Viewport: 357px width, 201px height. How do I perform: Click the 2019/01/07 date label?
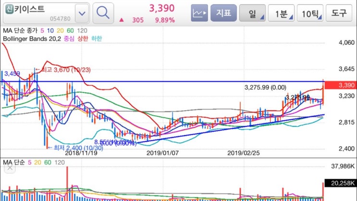pos(162,153)
